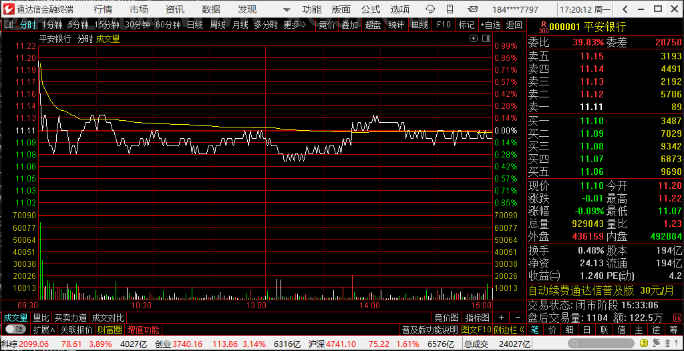Image resolution: width=684 pixels, height=351 pixels.
Task: Open the 公式 menu
Action: [x=370, y=9]
